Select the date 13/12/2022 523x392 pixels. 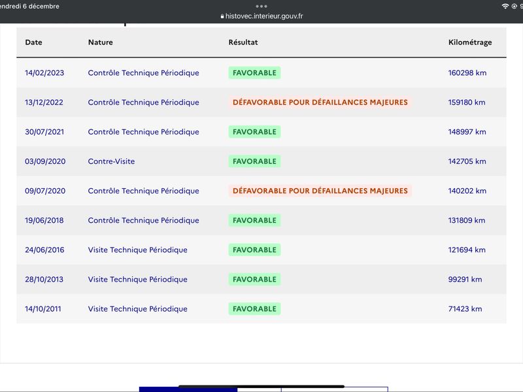[x=44, y=103]
